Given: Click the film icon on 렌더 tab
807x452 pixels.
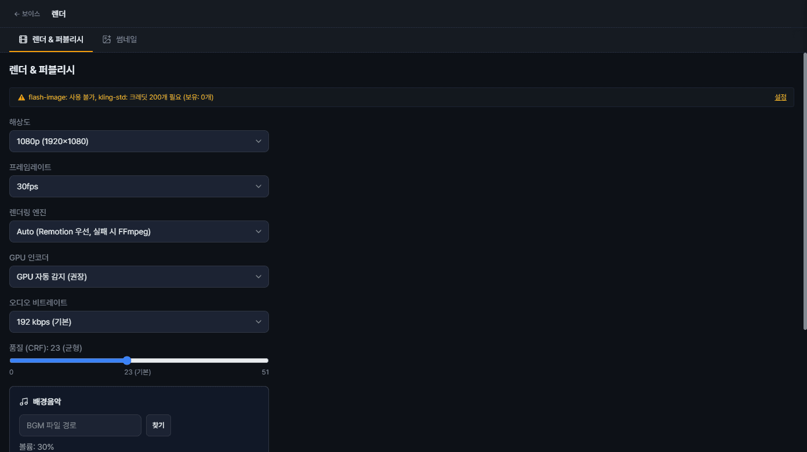Looking at the screenshot, I should [x=23, y=39].
